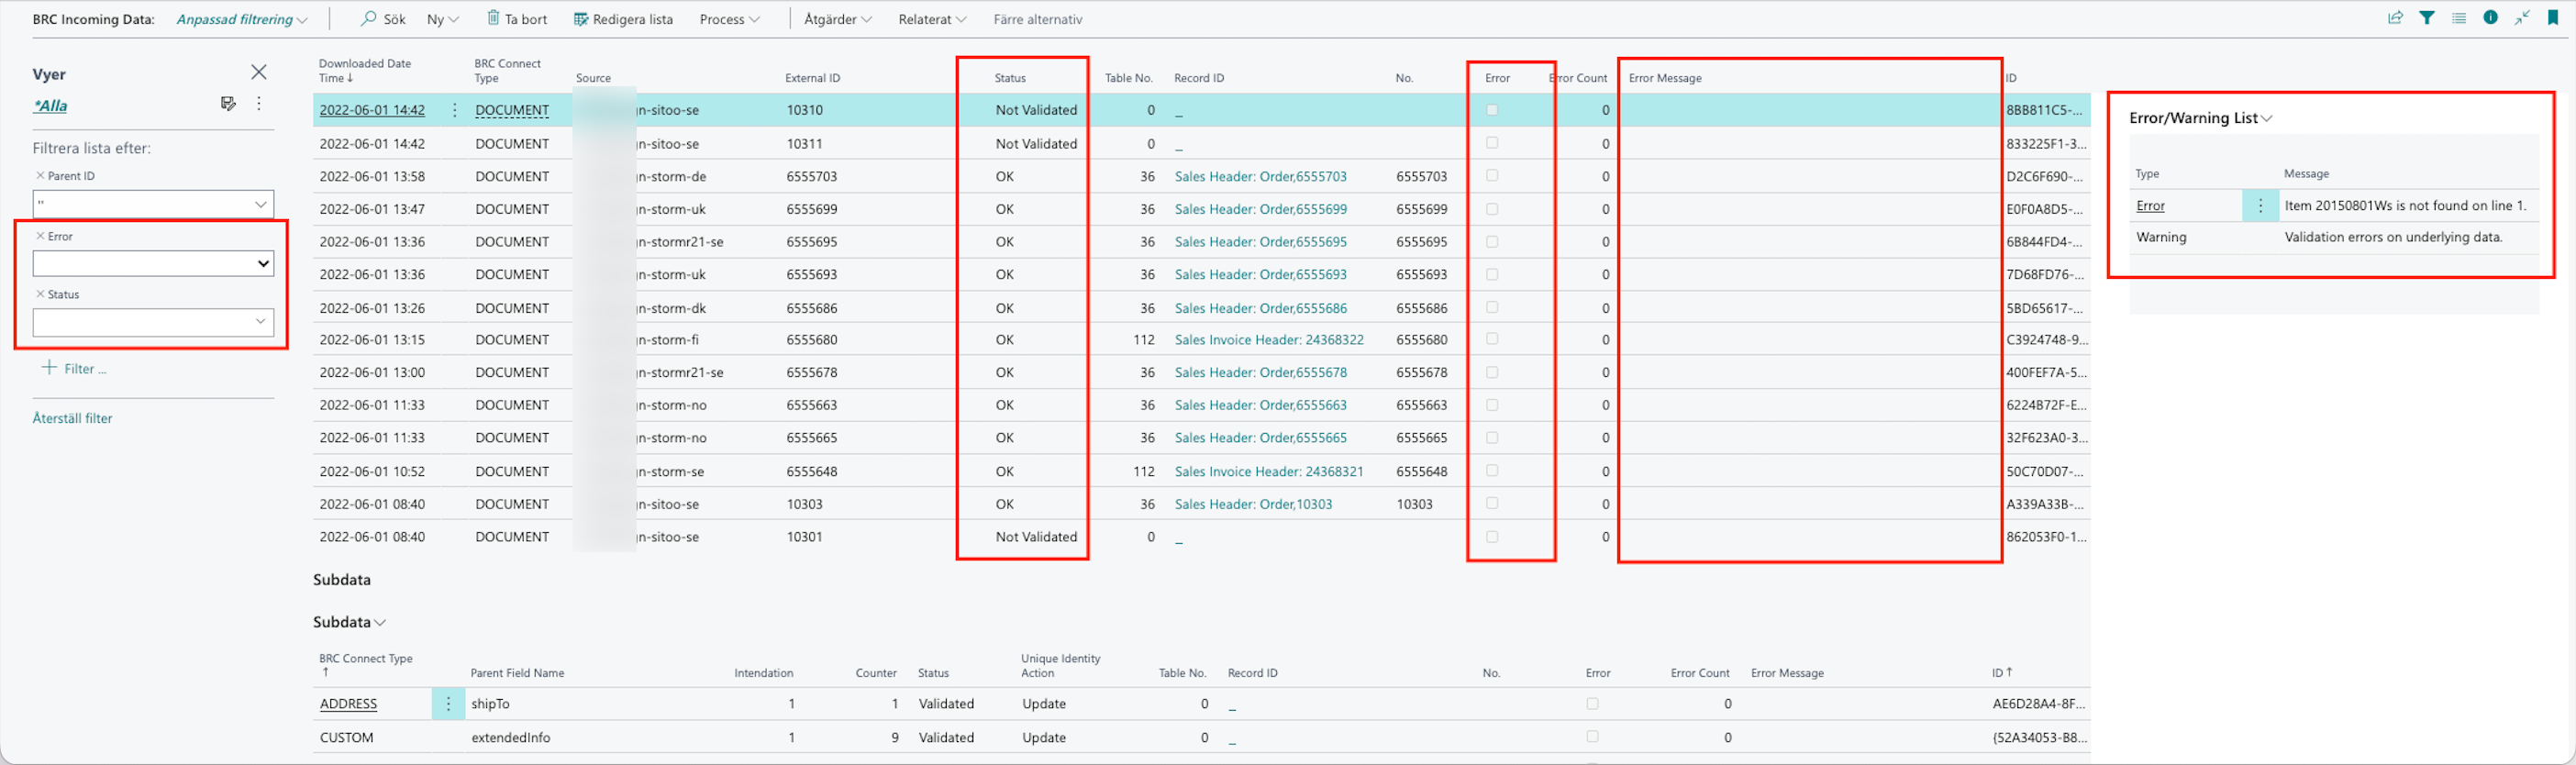Image resolution: width=2576 pixels, height=765 pixels.
Task: Open the Åtgärder menu
Action: coord(837,19)
